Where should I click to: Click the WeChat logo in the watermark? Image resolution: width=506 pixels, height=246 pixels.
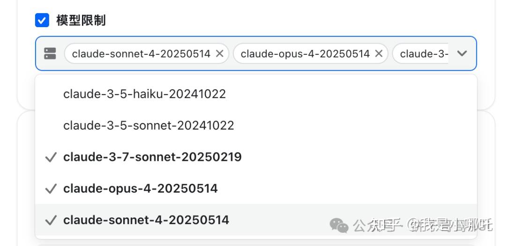(339, 225)
